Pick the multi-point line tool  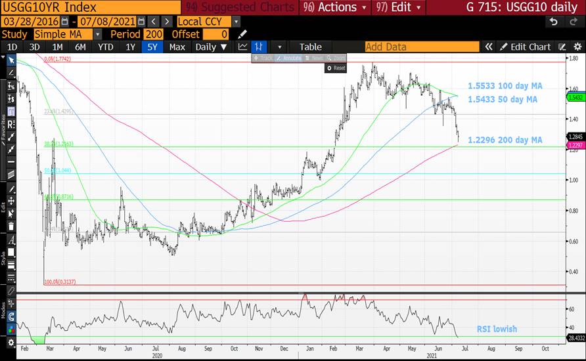11,150
